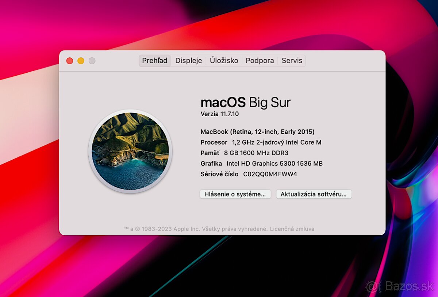This screenshot has height=297, width=438.
Task: Click the green zoom traffic light button
Action: 92,61
